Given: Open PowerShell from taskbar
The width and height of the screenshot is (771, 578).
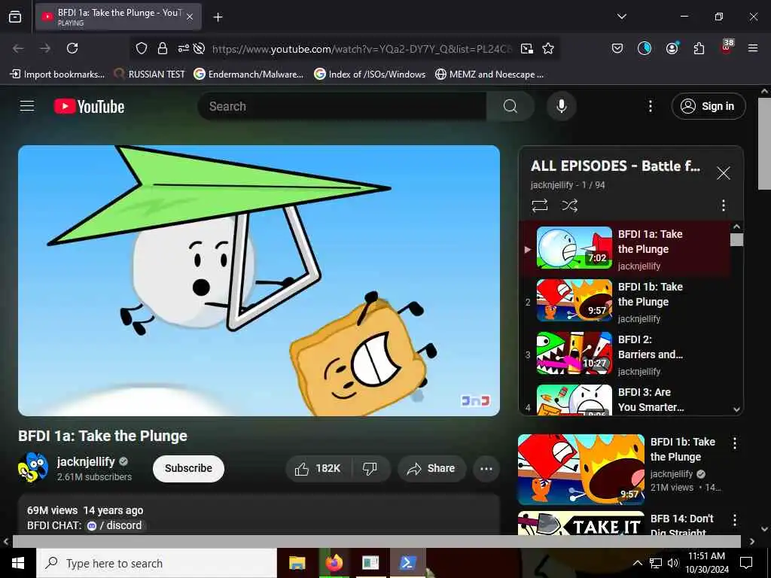Looking at the screenshot, I should pos(407,563).
